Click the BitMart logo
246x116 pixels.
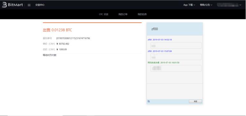12,5
